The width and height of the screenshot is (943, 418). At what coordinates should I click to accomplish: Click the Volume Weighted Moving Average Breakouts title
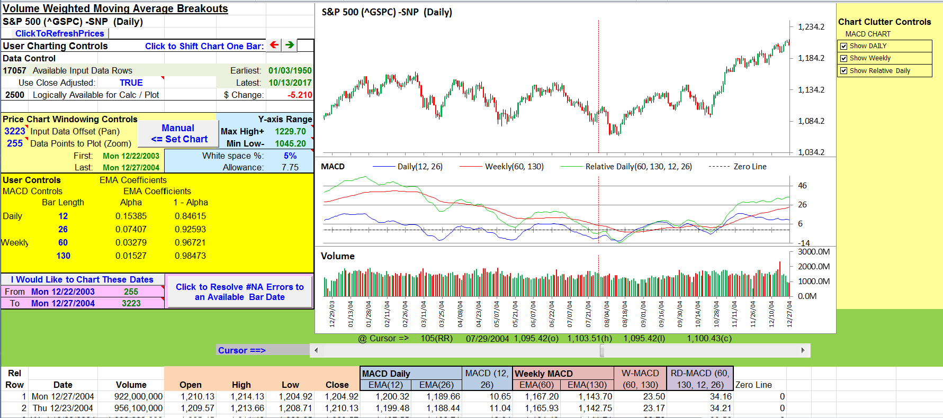[115, 8]
